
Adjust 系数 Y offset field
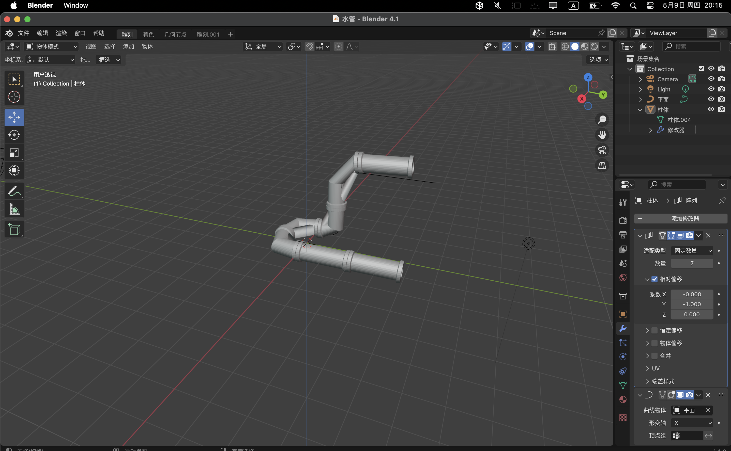tap(692, 304)
